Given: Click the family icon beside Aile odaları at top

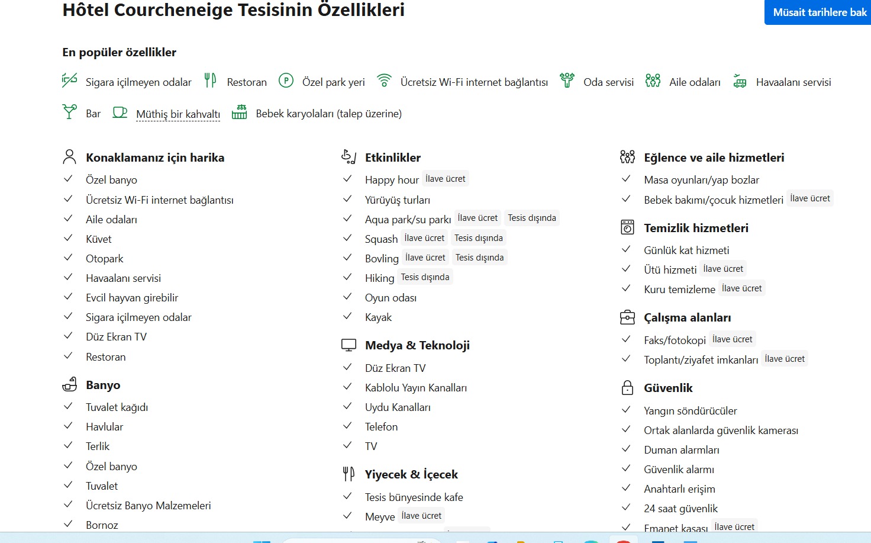Looking at the screenshot, I should tap(653, 80).
